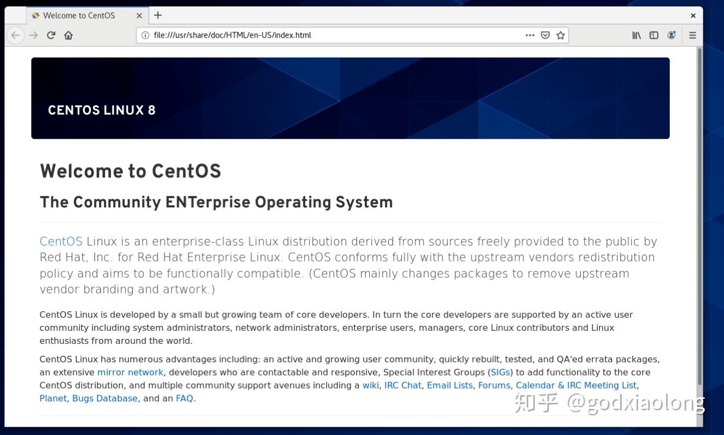Click the back navigation arrow
The height and width of the screenshot is (435, 724).
15,35
